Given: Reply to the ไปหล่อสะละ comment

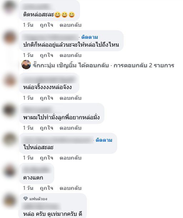Looking at the screenshot, I should [70, 158].
